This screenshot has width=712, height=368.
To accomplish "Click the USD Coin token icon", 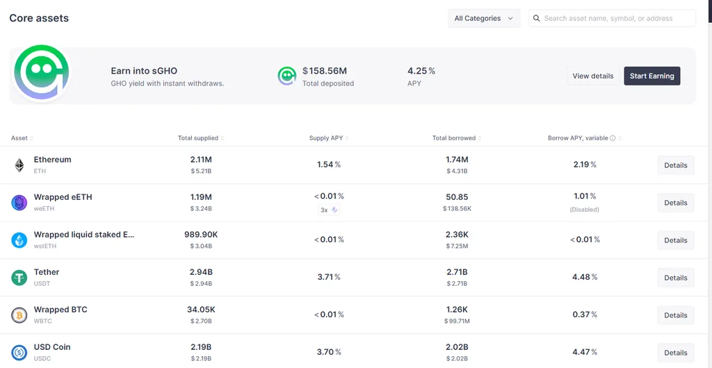I will pyautogui.click(x=19, y=353).
